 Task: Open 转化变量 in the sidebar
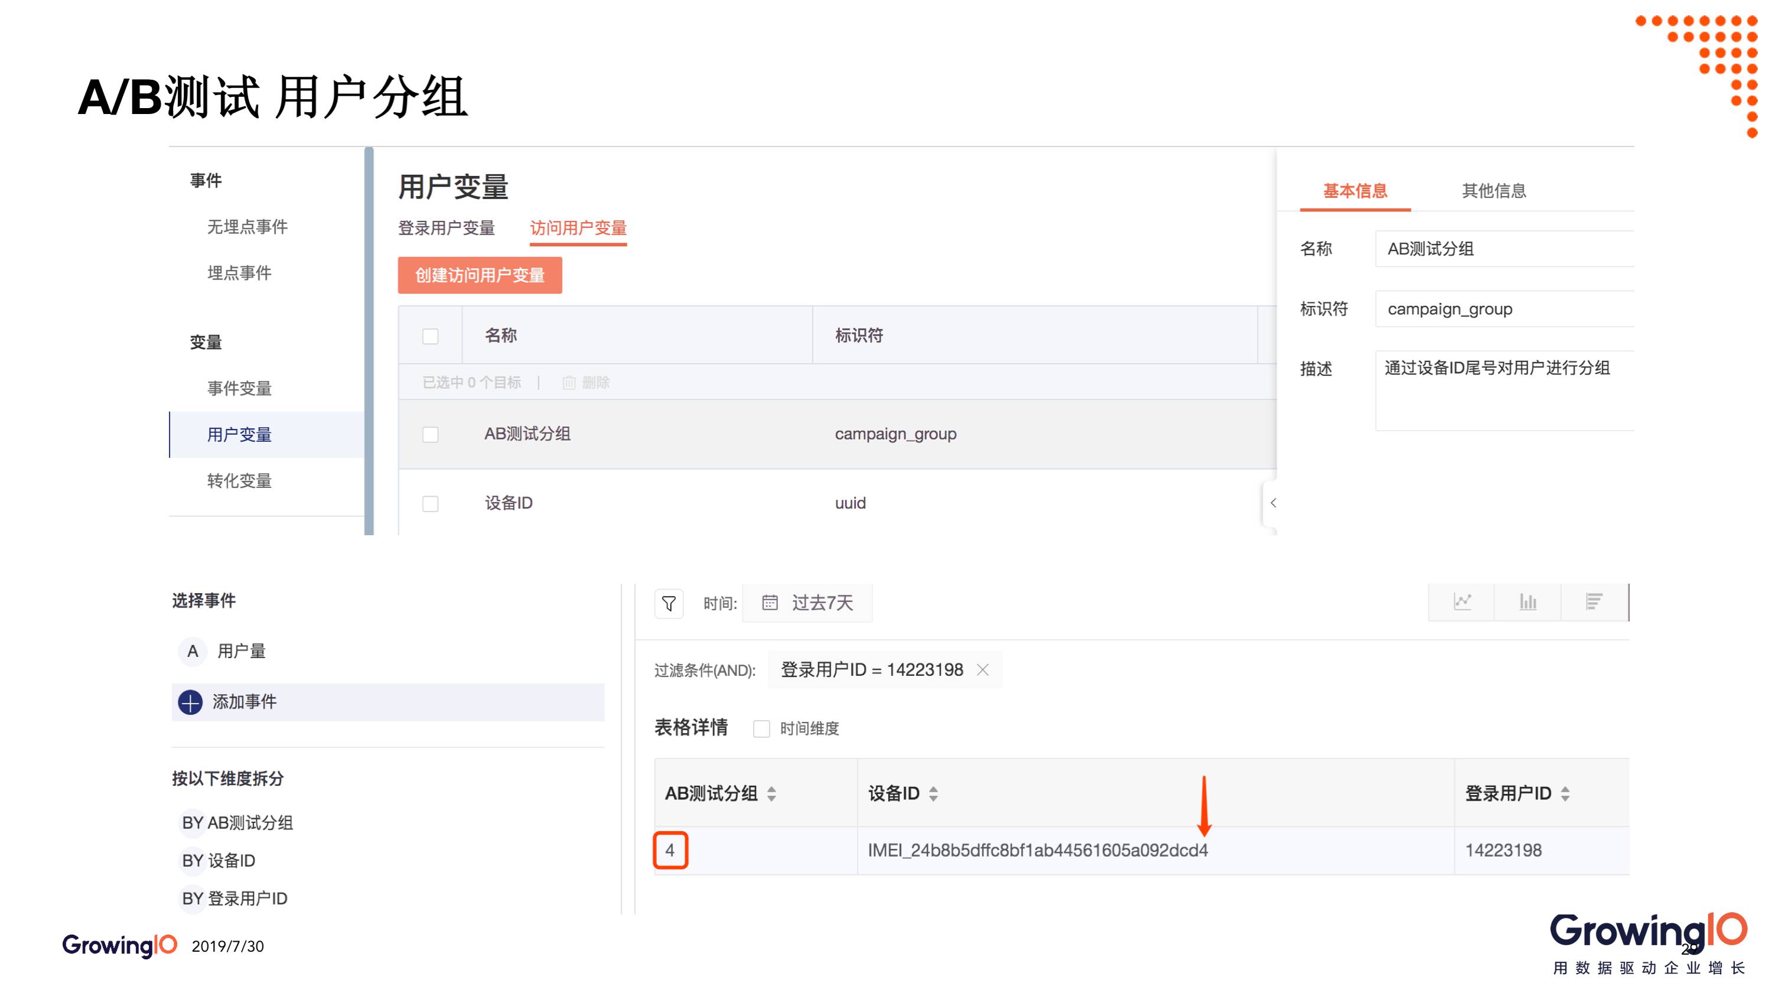pyautogui.click(x=239, y=481)
